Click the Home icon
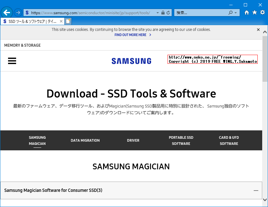The image size is (268, 207). pos(247,12)
